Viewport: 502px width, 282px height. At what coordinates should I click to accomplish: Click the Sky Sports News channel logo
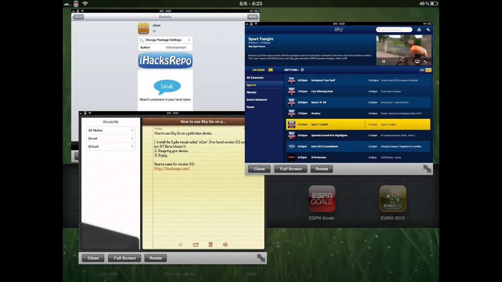coord(291,124)
